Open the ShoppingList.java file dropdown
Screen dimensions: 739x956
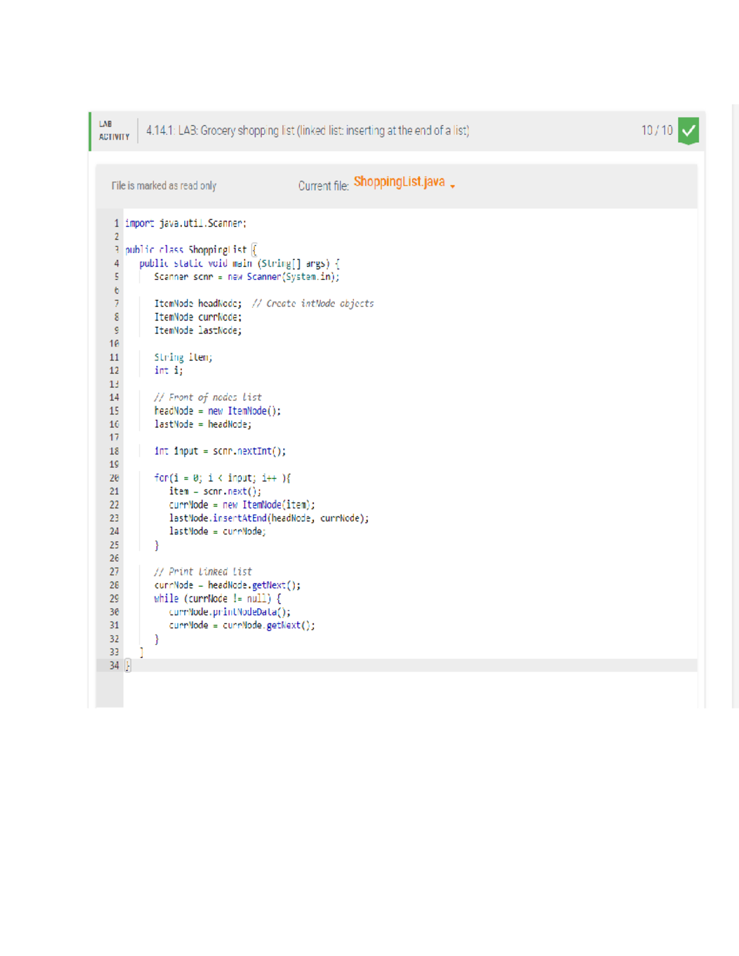[x=400, y=182]
